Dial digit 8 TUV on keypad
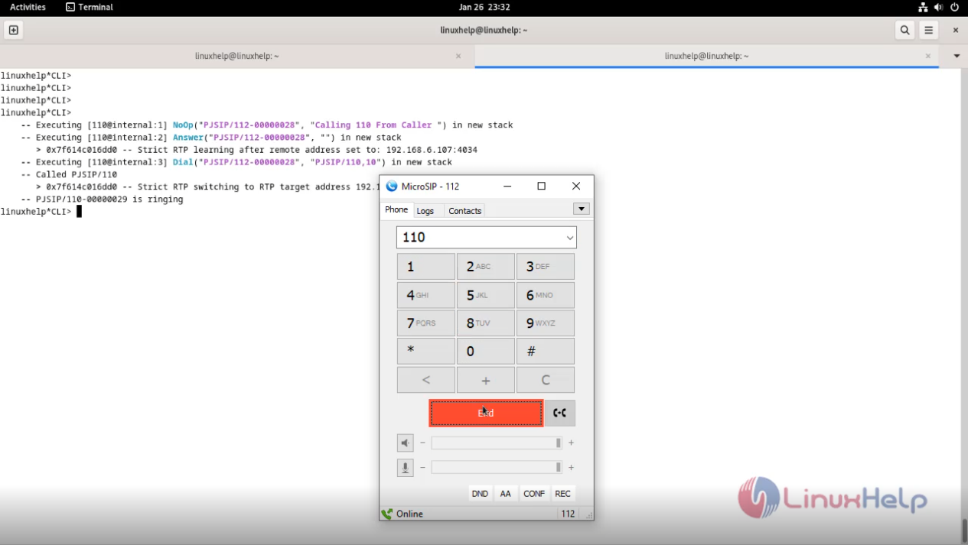The width and height of the screenshot is (968, 545). click(x=485, y=323)
